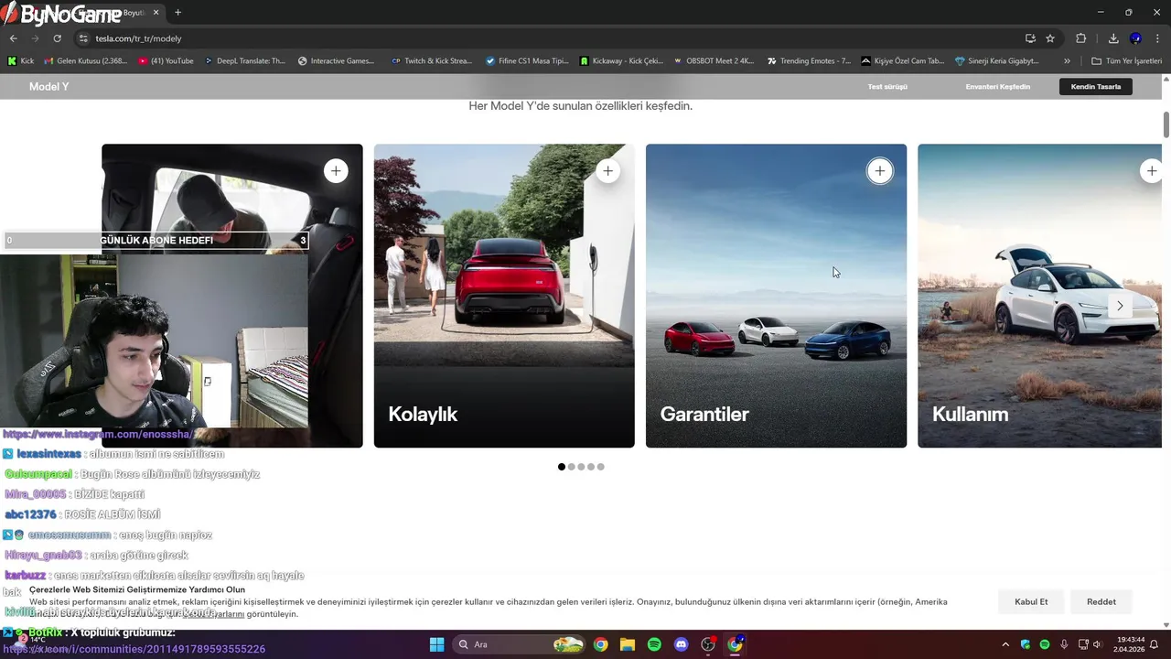Open the first Chrome taskbar icon

point(600,644)
